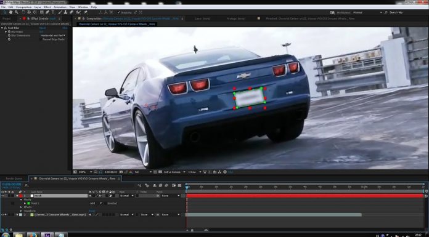Click Reset link for the Fast Blur effect

click(43, 28)
